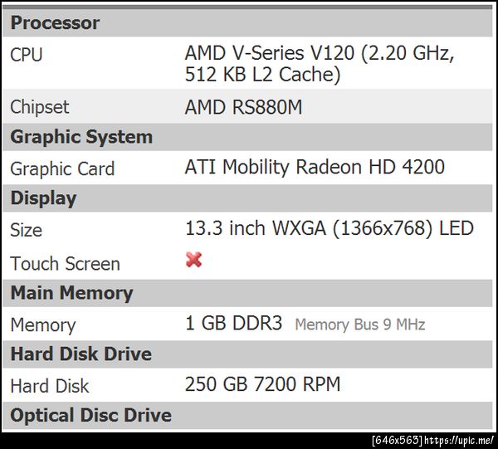Select the Main Memory section header
Screen dimensions: 498x449
71,293
